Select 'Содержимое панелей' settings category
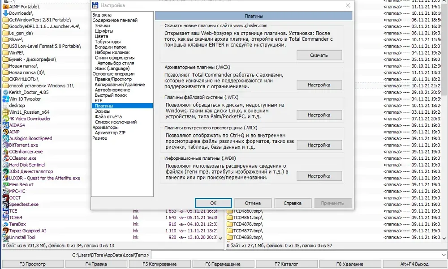This screenshot has height=269, width=448. (x=115, y=20)
